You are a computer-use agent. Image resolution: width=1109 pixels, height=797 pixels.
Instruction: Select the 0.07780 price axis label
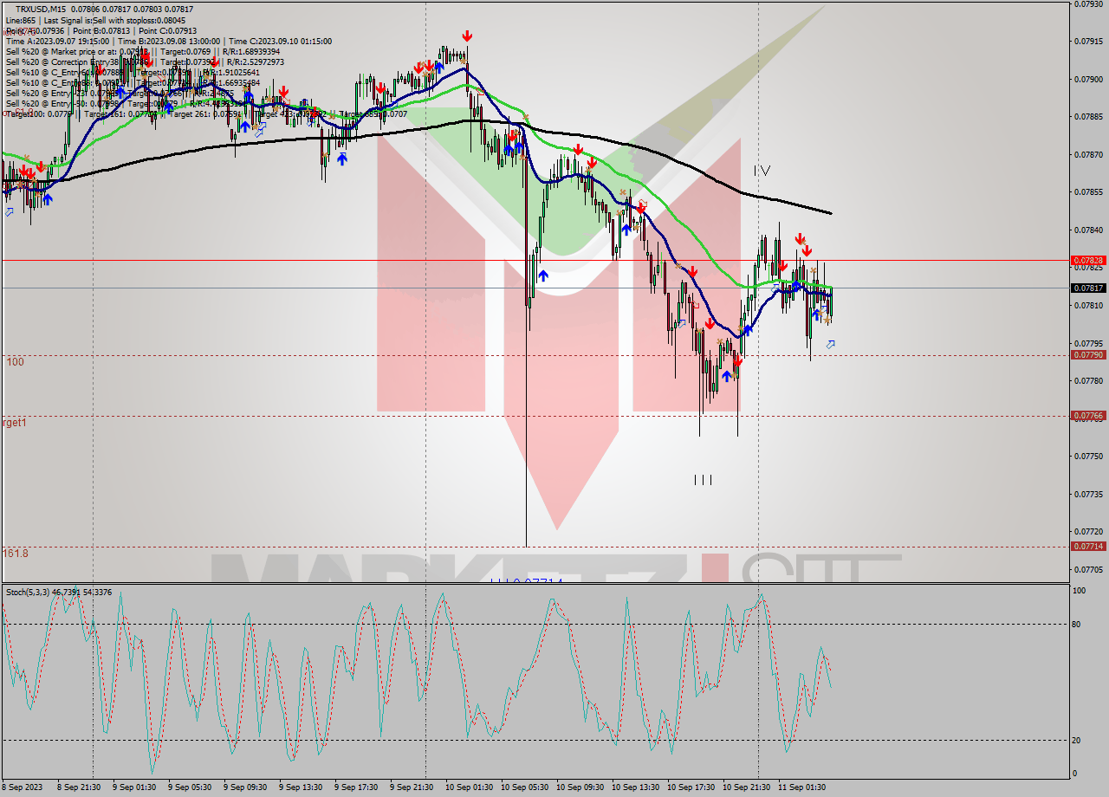[x=1088, y=380]
